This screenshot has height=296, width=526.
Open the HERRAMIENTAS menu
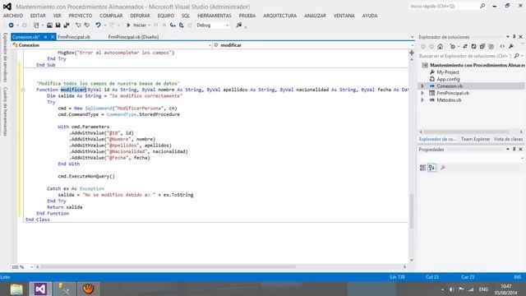(x=215, y=16)
